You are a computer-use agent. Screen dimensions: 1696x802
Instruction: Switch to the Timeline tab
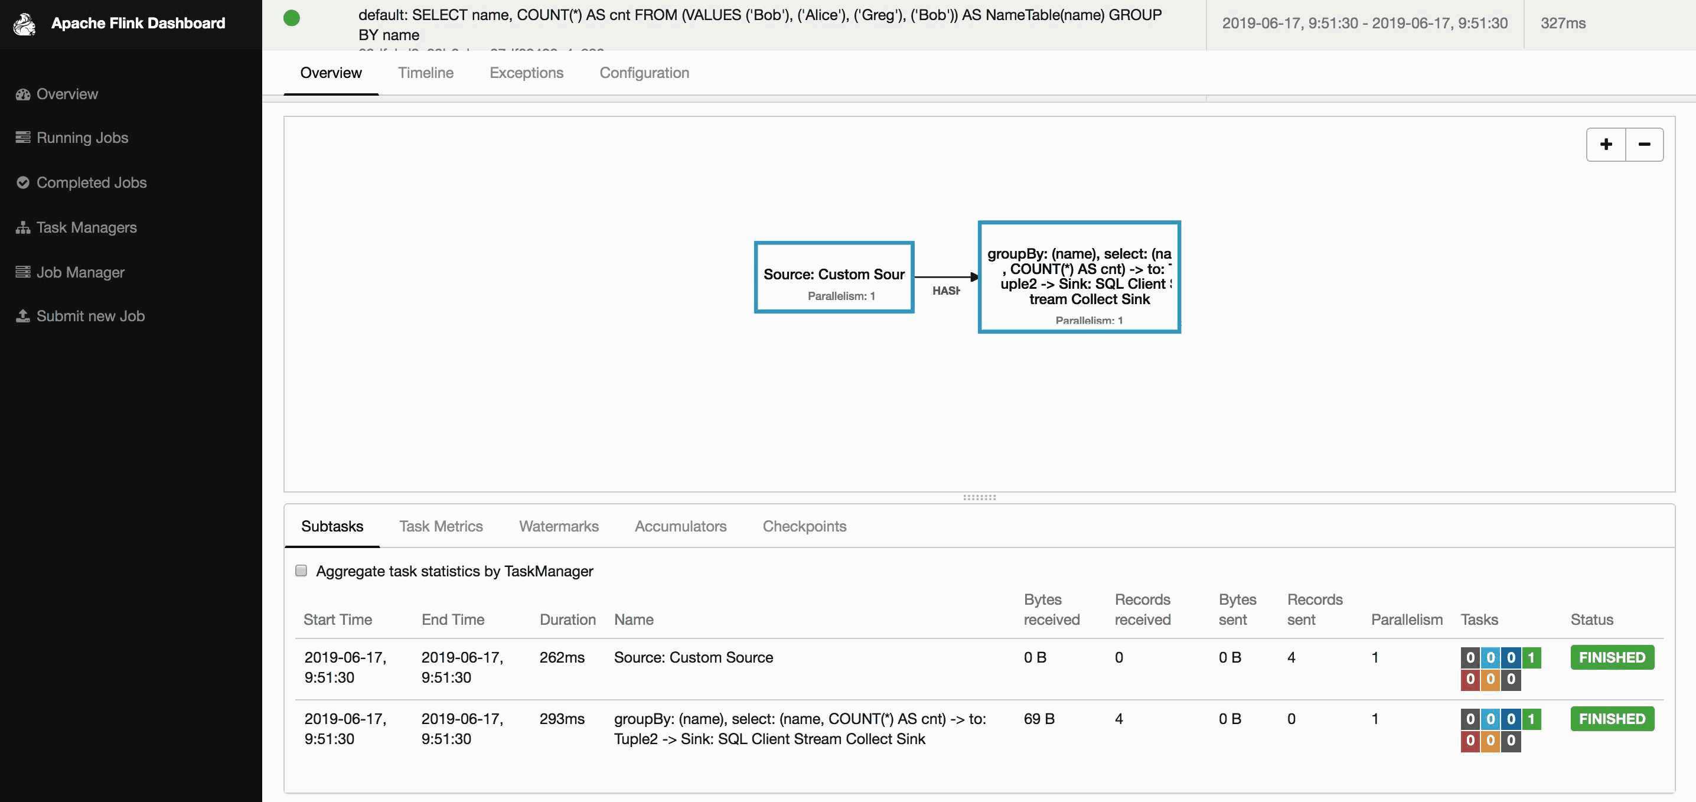tap(425, 73)
